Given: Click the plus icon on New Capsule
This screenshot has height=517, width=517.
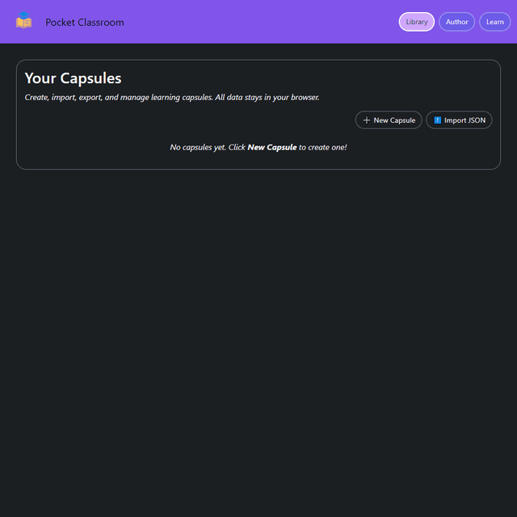Looking at the screenshot, I should (367, 120).
